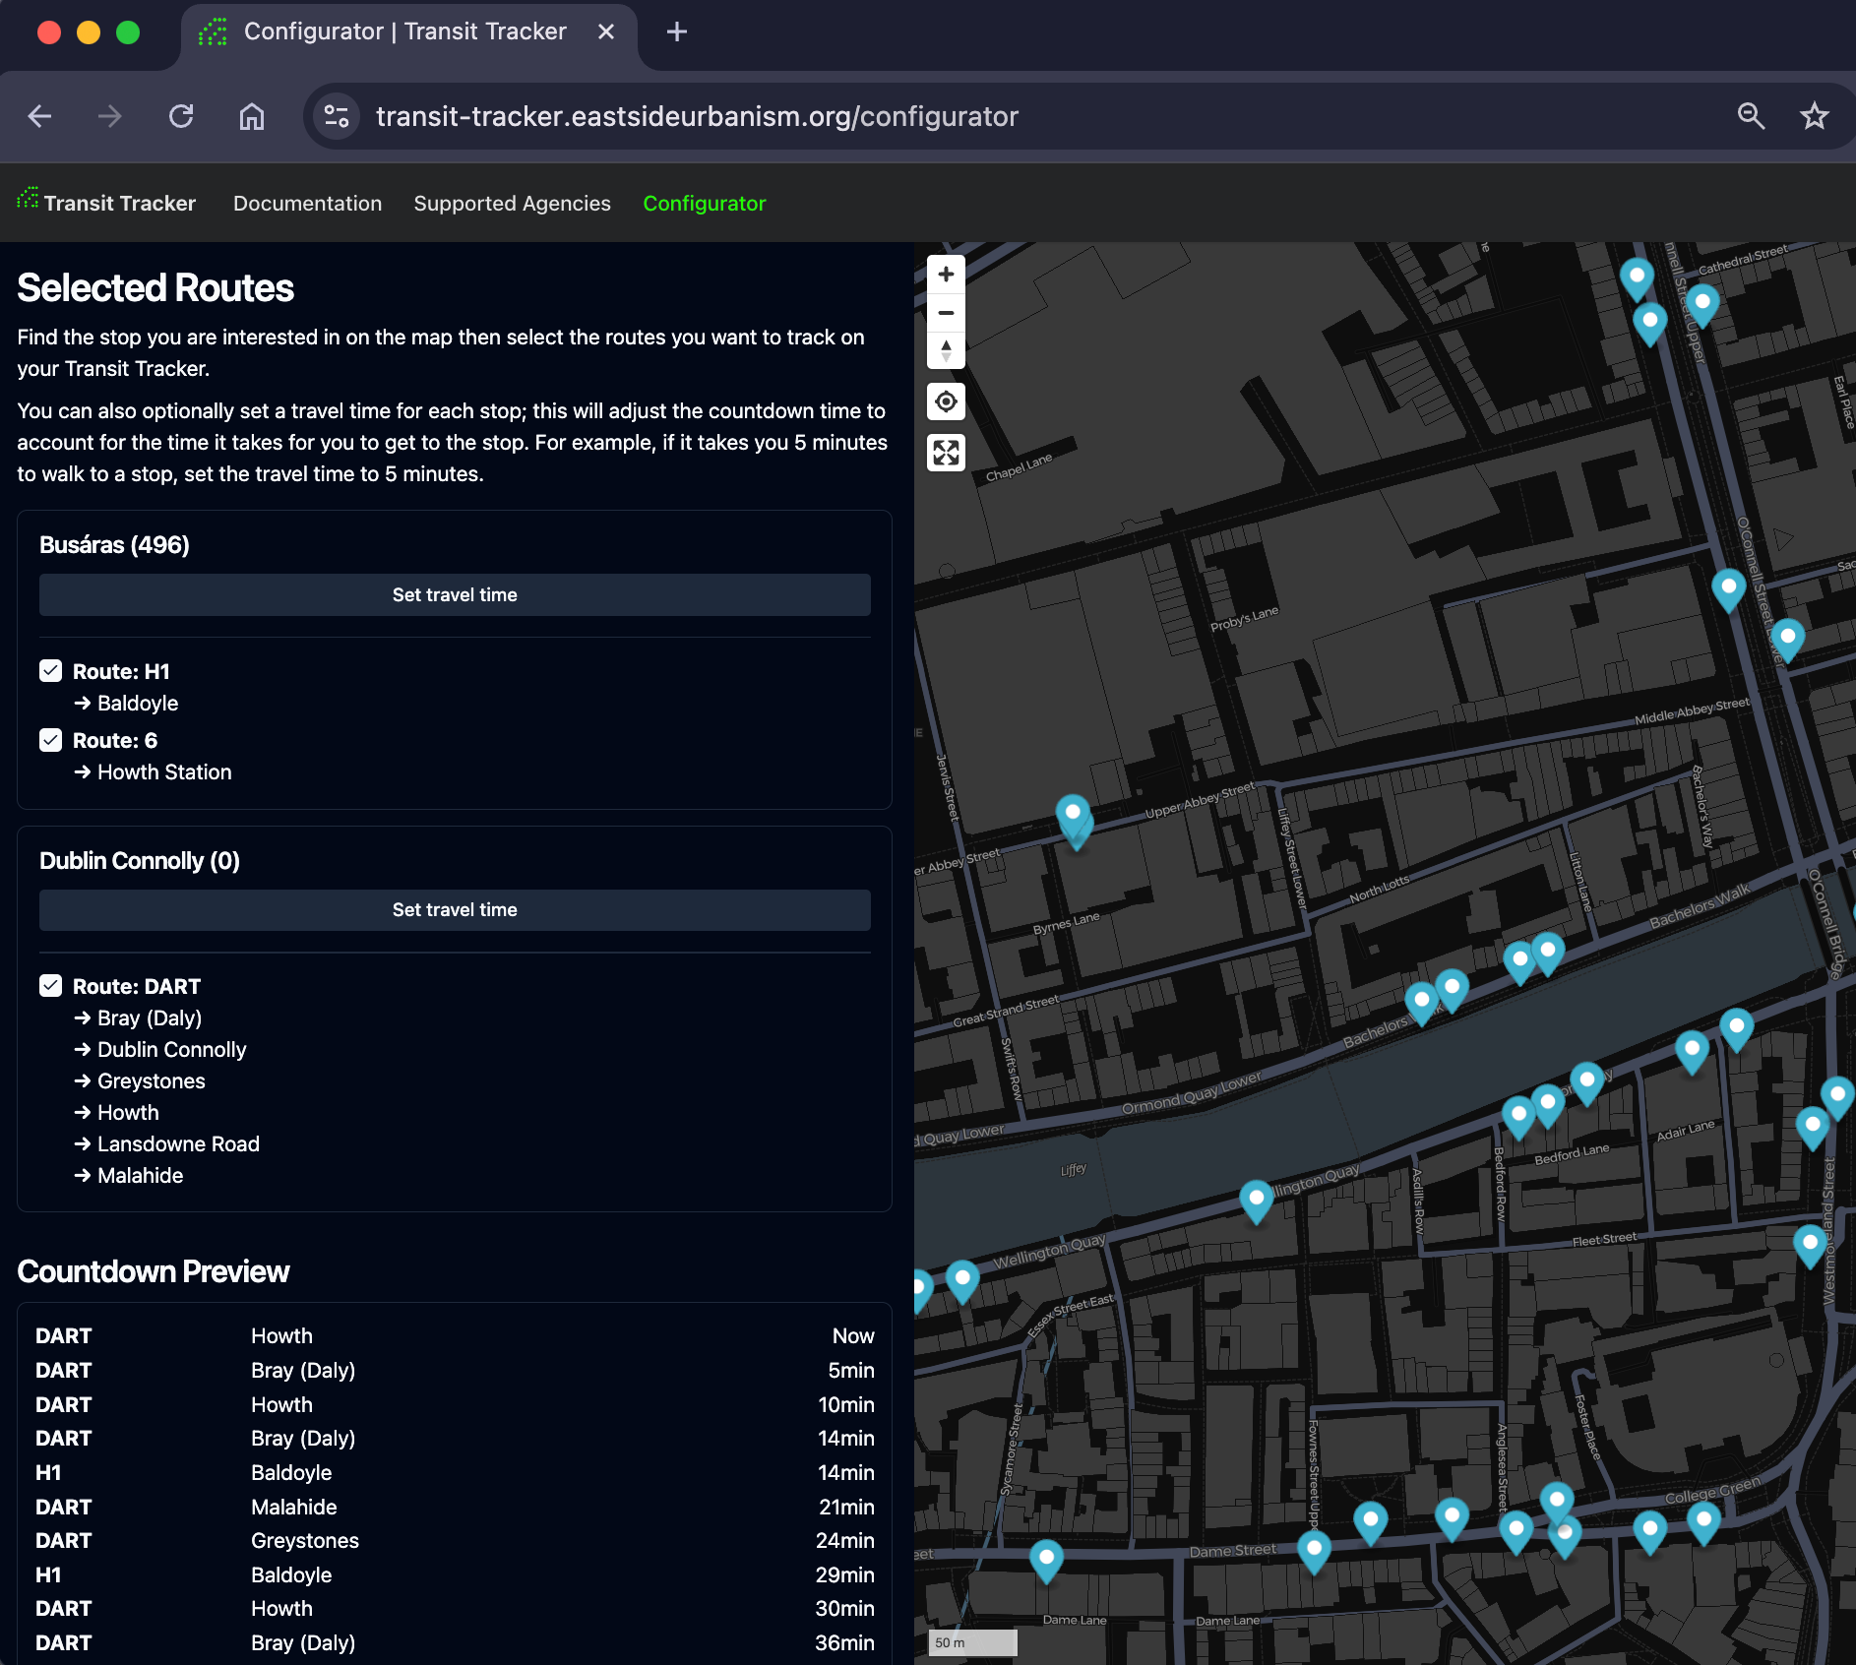The height and width of the screenshot is (1665, 1856).
Task: Reload the page with the browser refresh icon
Action: (181, 116)
